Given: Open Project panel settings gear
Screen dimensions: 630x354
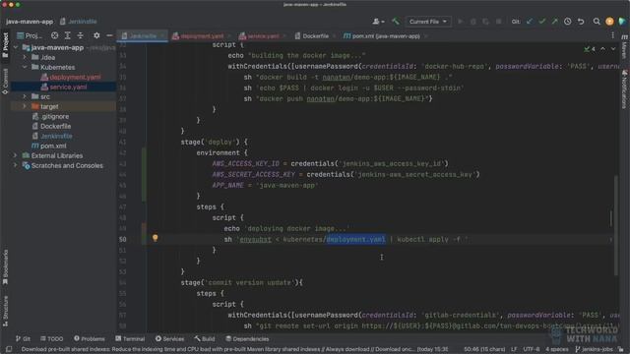Looking at the screenshot, I should click(96, 35).
